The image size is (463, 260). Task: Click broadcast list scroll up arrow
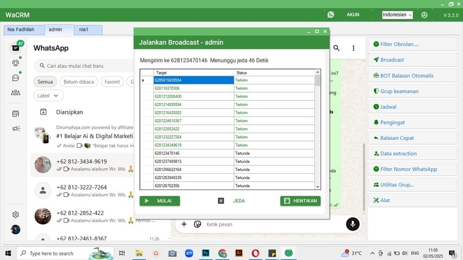point(318,72)
